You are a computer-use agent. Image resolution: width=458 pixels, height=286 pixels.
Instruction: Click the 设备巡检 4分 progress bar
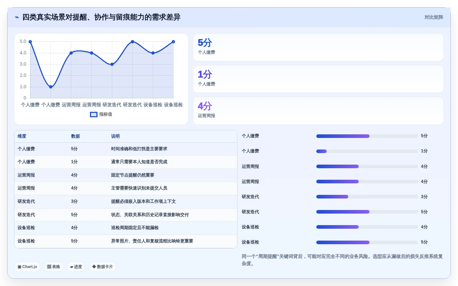point(367,227)
